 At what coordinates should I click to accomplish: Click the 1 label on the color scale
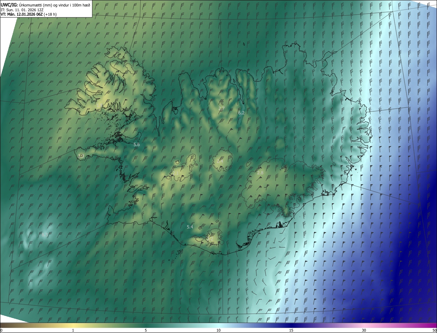73,331
